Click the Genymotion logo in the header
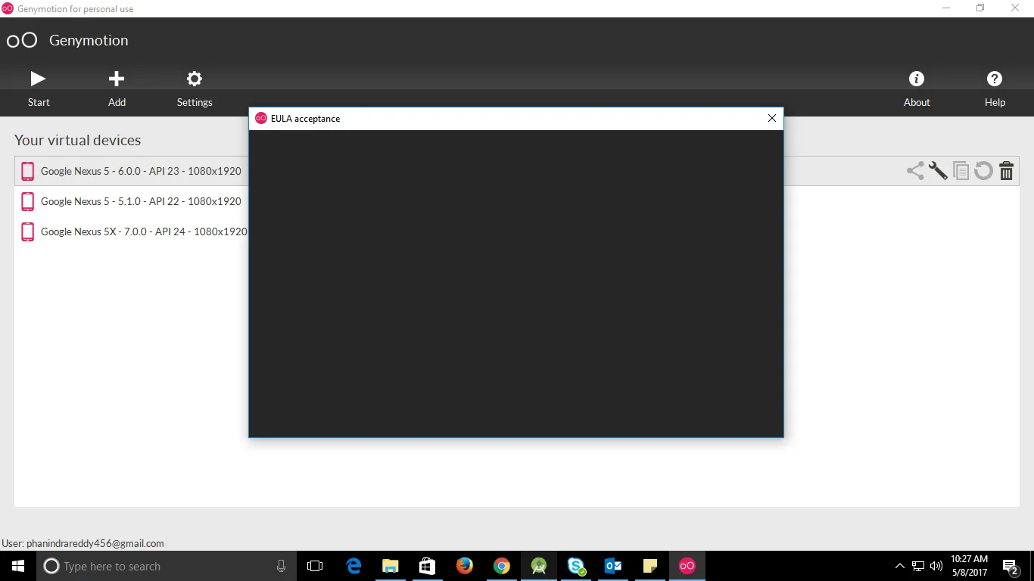The width and height of the screenshot is (1034, 581). click(22, 40)
